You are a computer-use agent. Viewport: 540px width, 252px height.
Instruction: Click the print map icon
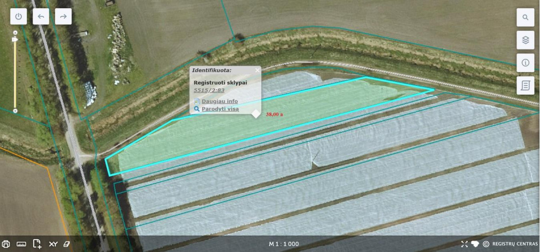[6, 244]
